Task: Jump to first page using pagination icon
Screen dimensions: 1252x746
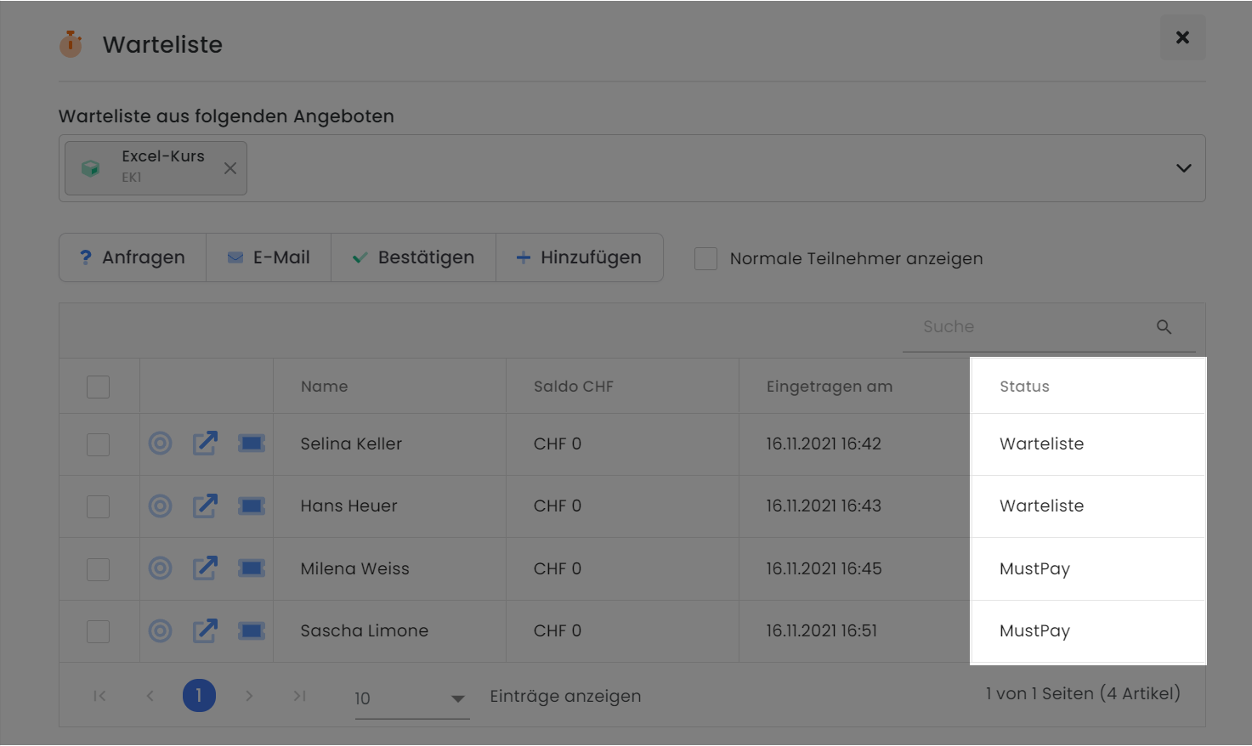Action: click(x=99, y=695)
